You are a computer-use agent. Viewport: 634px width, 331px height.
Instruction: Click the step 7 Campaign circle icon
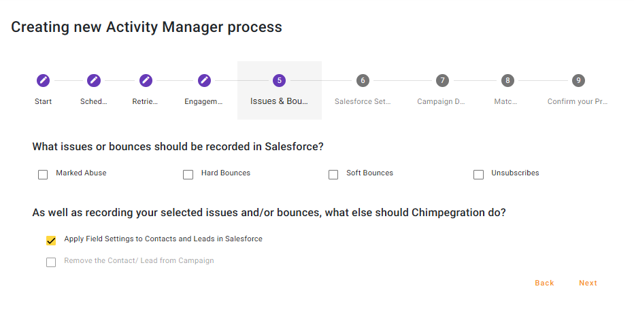tap(442, 80)
